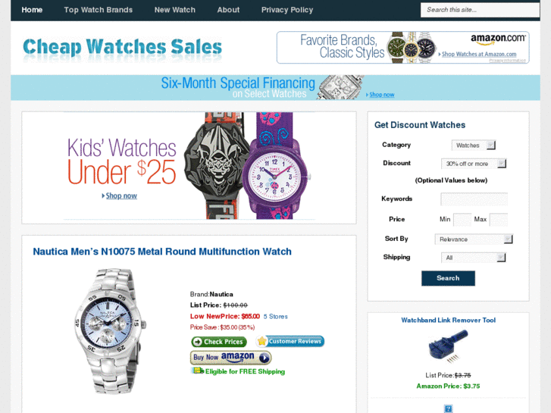Click the Check Prices green arrow button

(219, 342)
